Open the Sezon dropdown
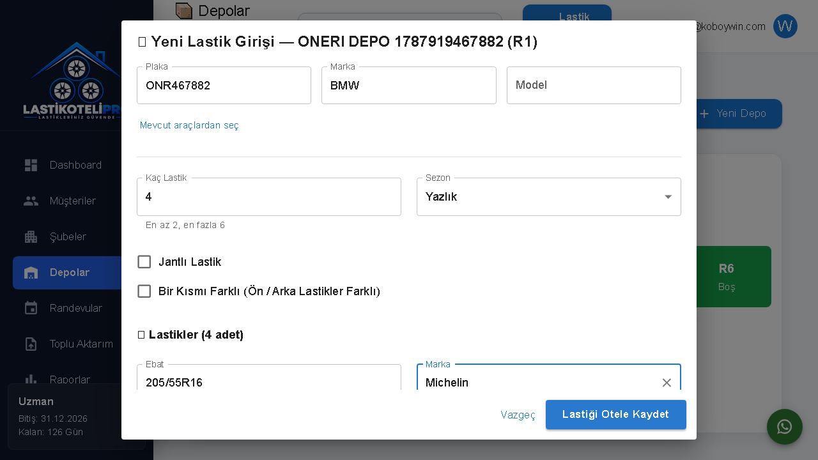Viewport: 818px width, 460px height. coord(549,197)
